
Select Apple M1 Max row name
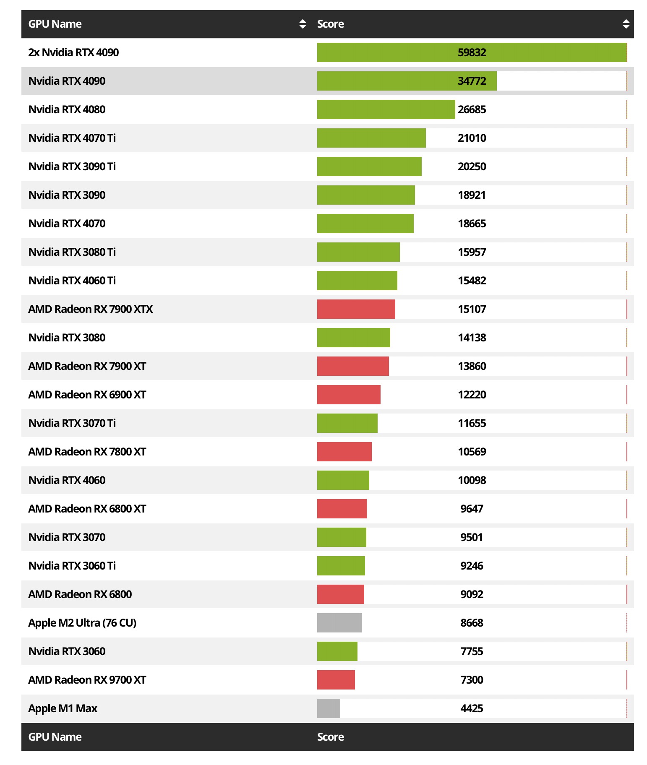[x=63, y=708]
